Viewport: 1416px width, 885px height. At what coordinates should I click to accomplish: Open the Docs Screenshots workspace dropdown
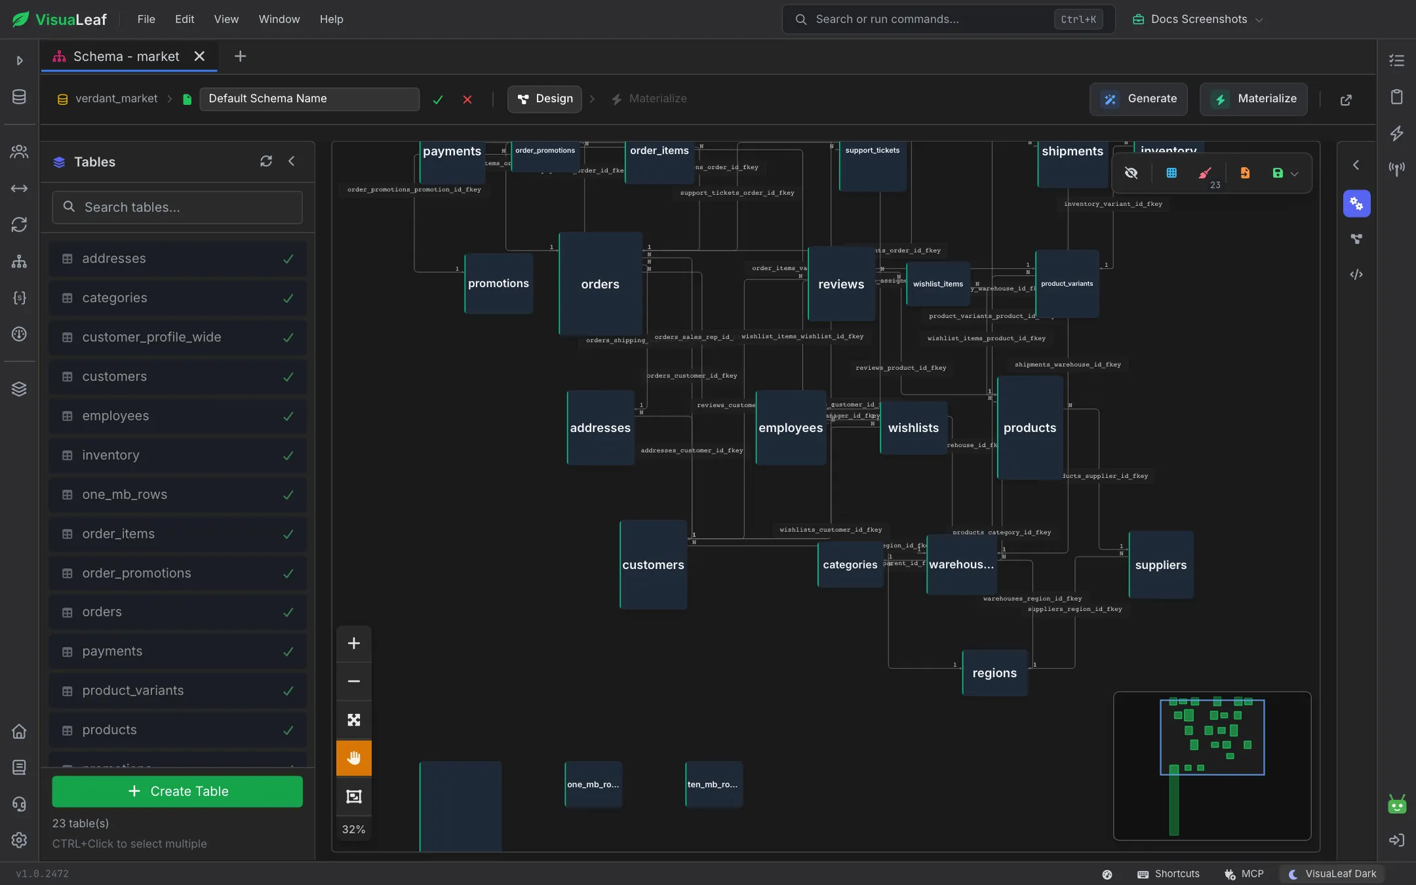(x=1198, y=19)
